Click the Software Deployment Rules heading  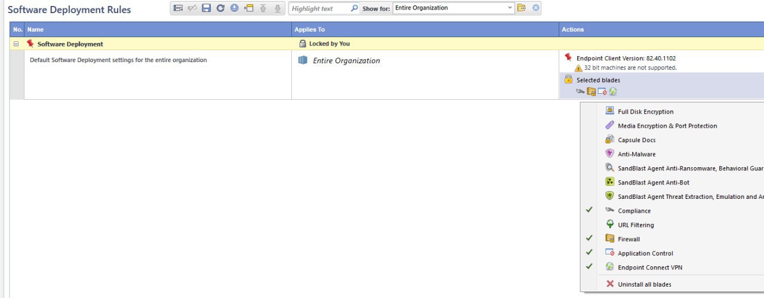(x=69, y=10)
